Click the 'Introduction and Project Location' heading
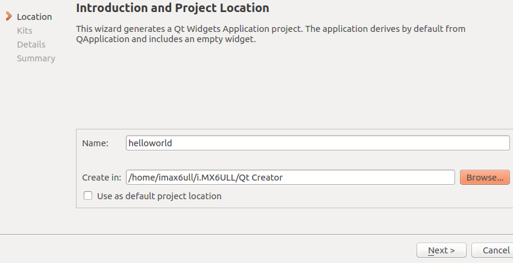This screenshot has height=263, width=513. tap(172, 8)
